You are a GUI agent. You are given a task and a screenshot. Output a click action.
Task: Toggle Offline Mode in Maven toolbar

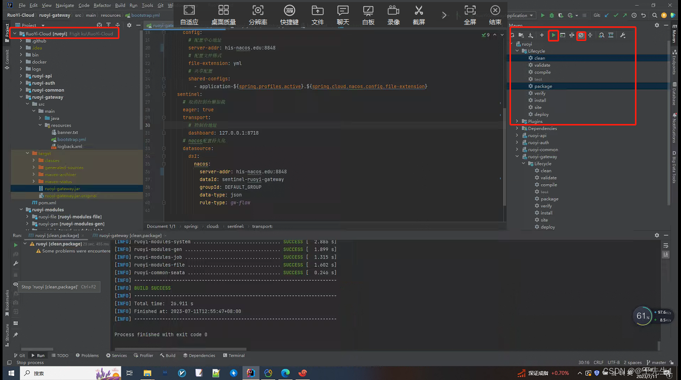(572, 35)
